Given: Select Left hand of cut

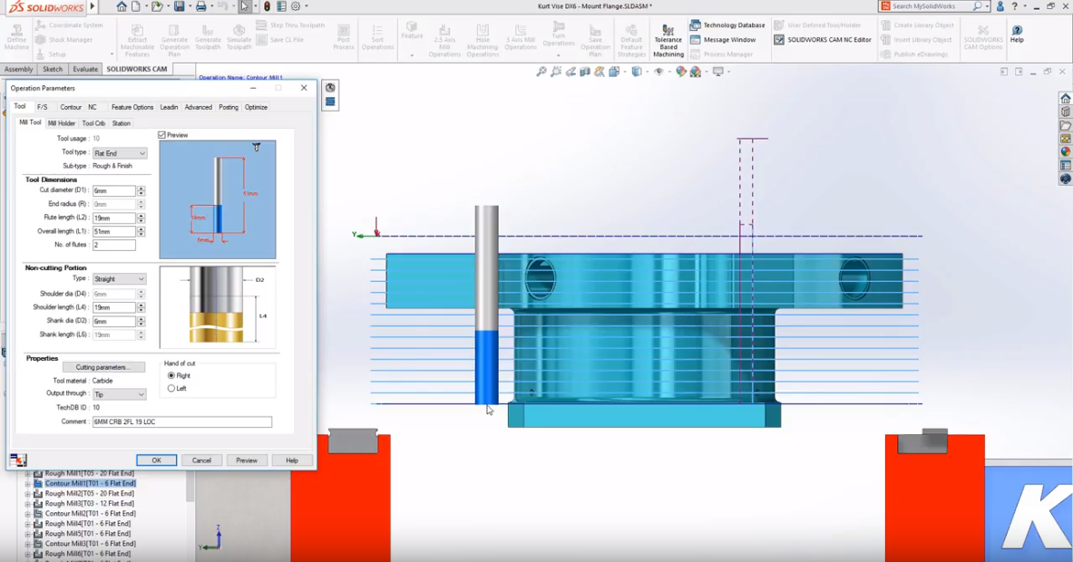Looking at the screenshot, I should [x=171, y=388].
